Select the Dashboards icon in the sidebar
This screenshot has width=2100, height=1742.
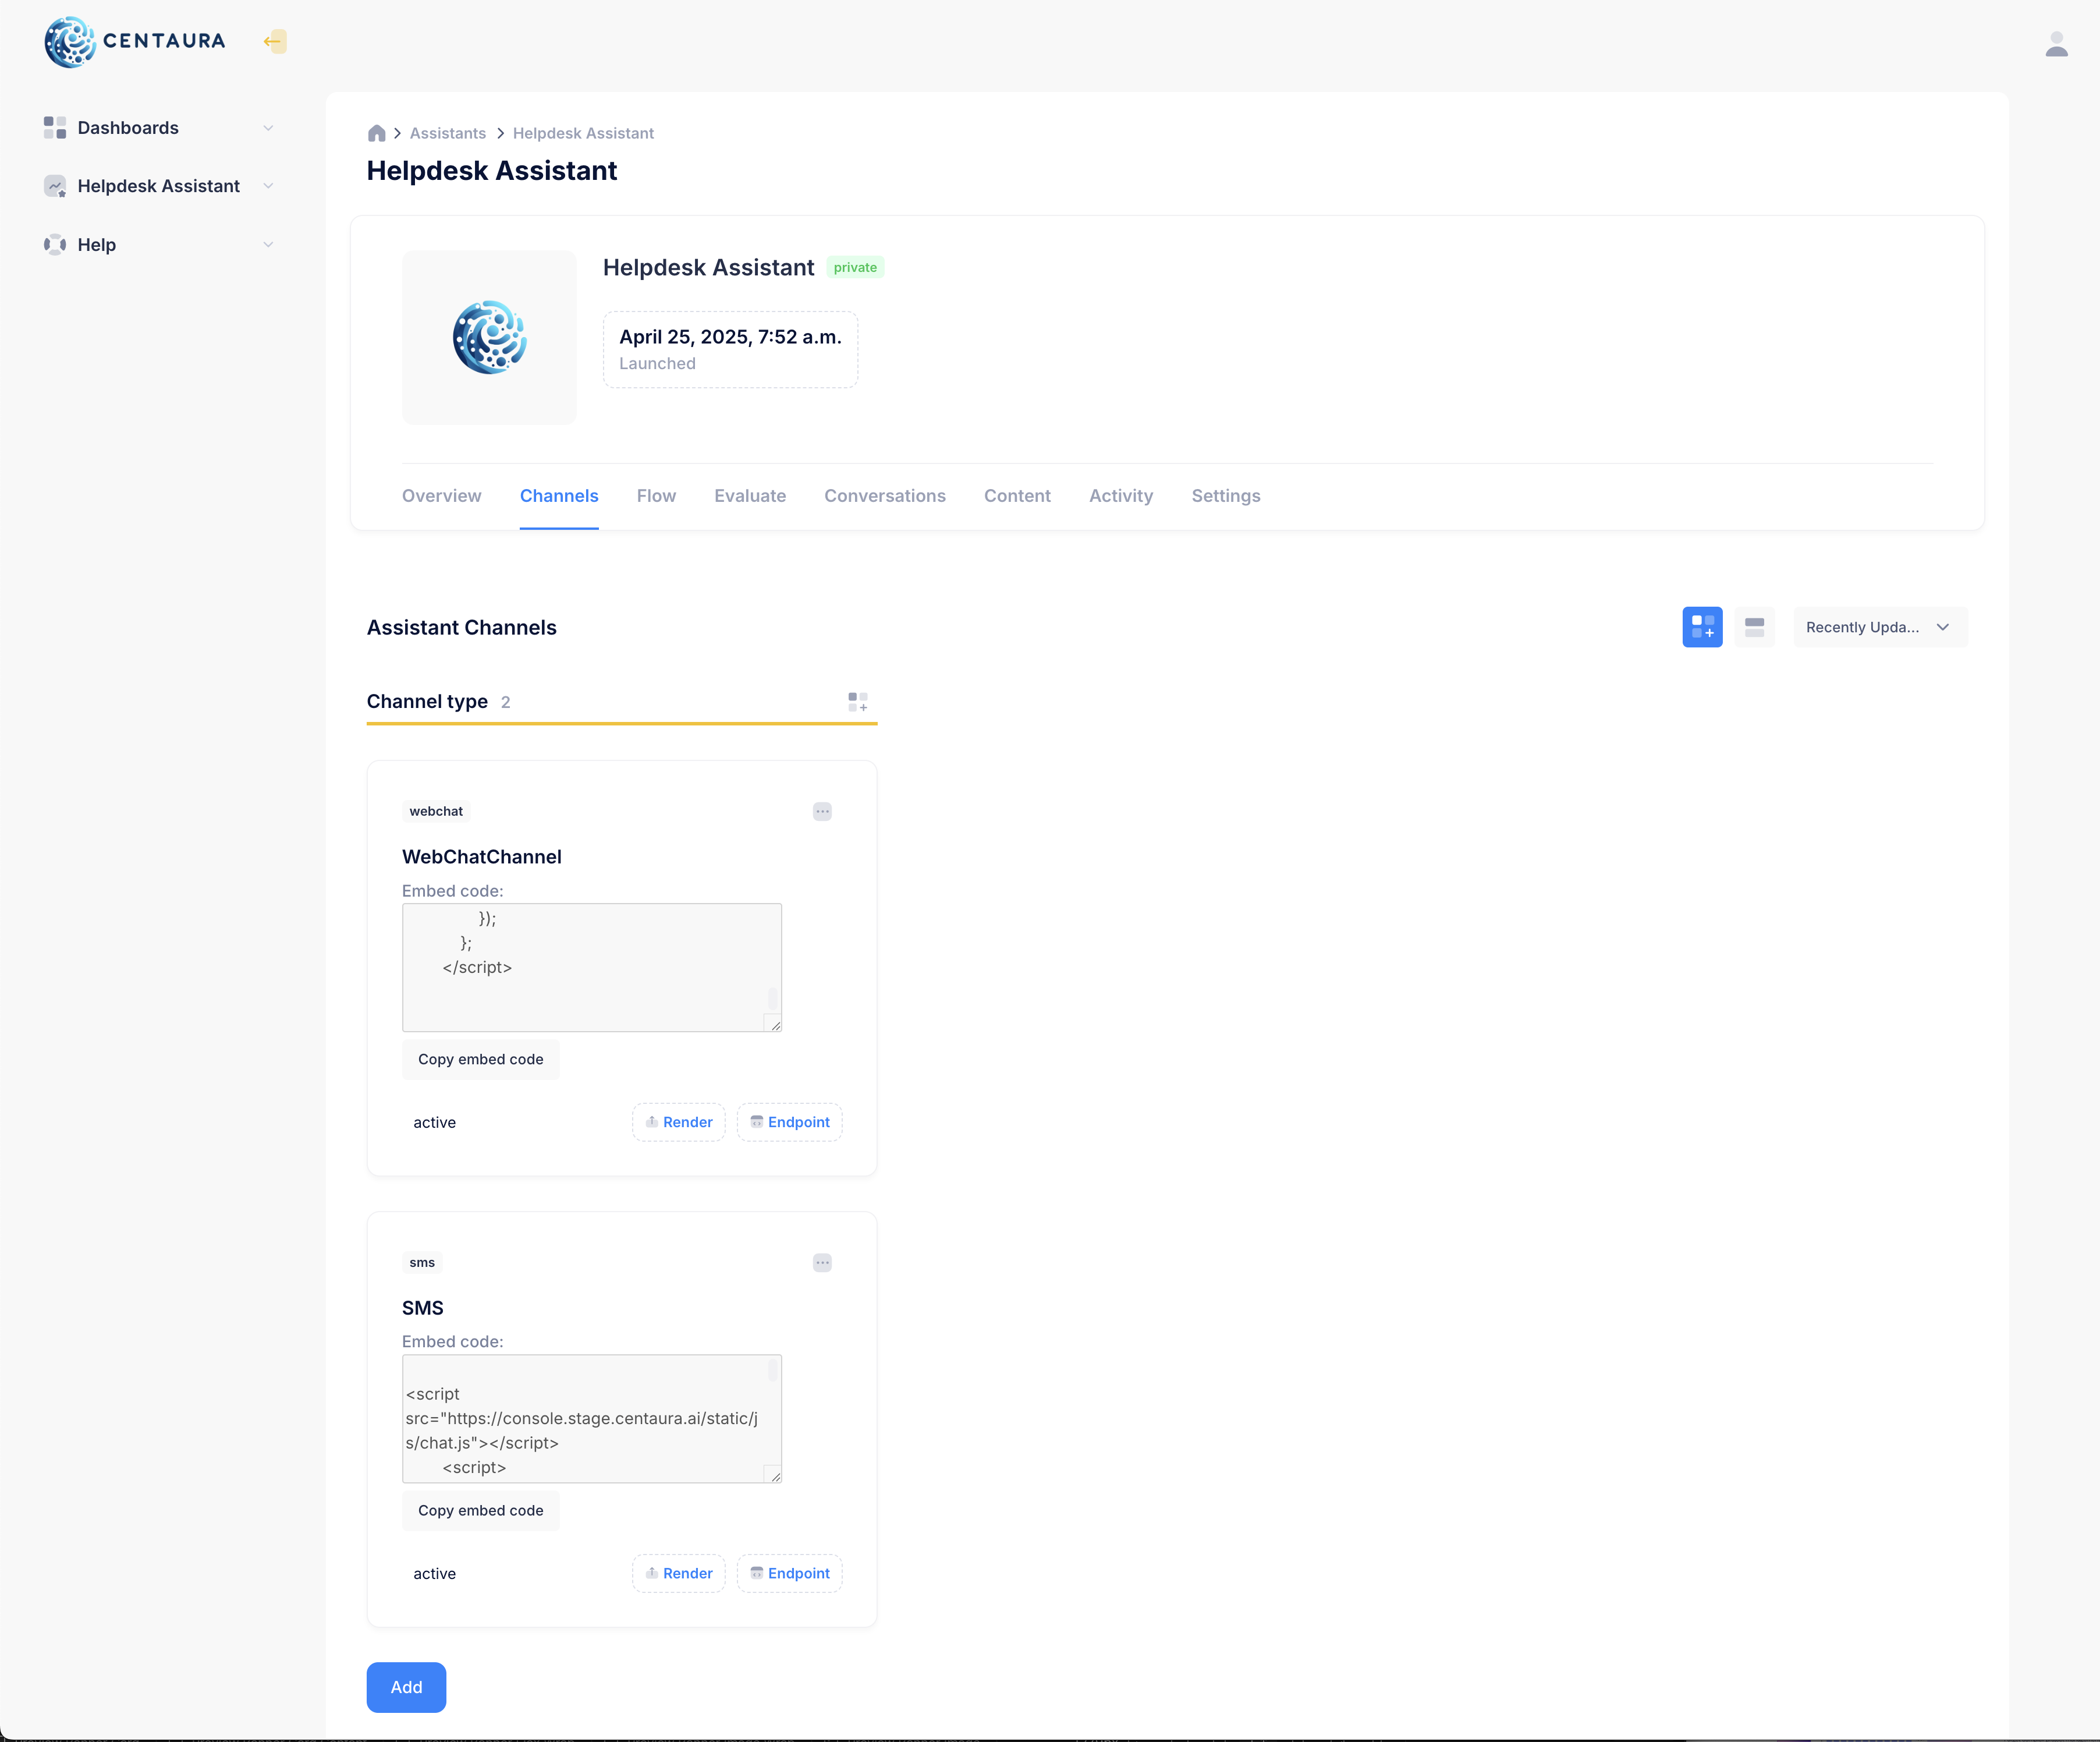[55, 127]
